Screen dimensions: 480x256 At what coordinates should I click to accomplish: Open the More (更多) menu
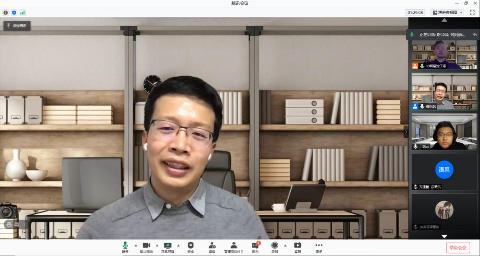tap(319, 247)
